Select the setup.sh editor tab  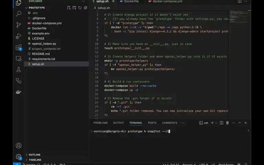coord(102,1)
